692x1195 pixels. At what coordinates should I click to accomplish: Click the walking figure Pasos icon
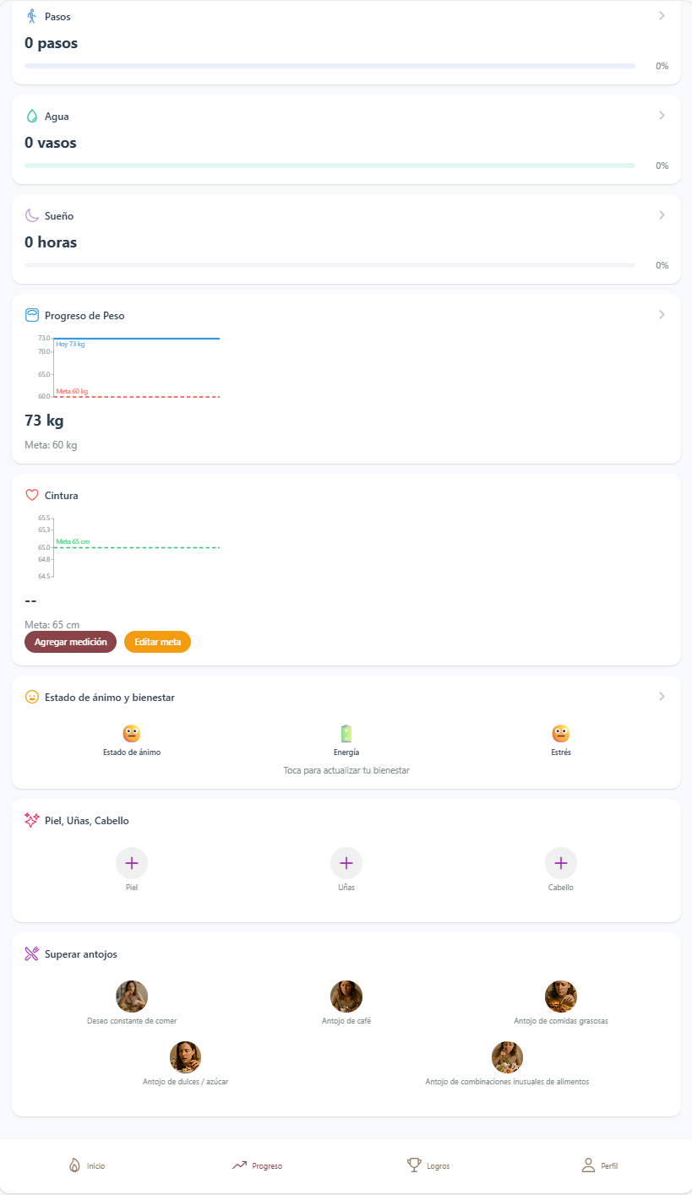32,16
